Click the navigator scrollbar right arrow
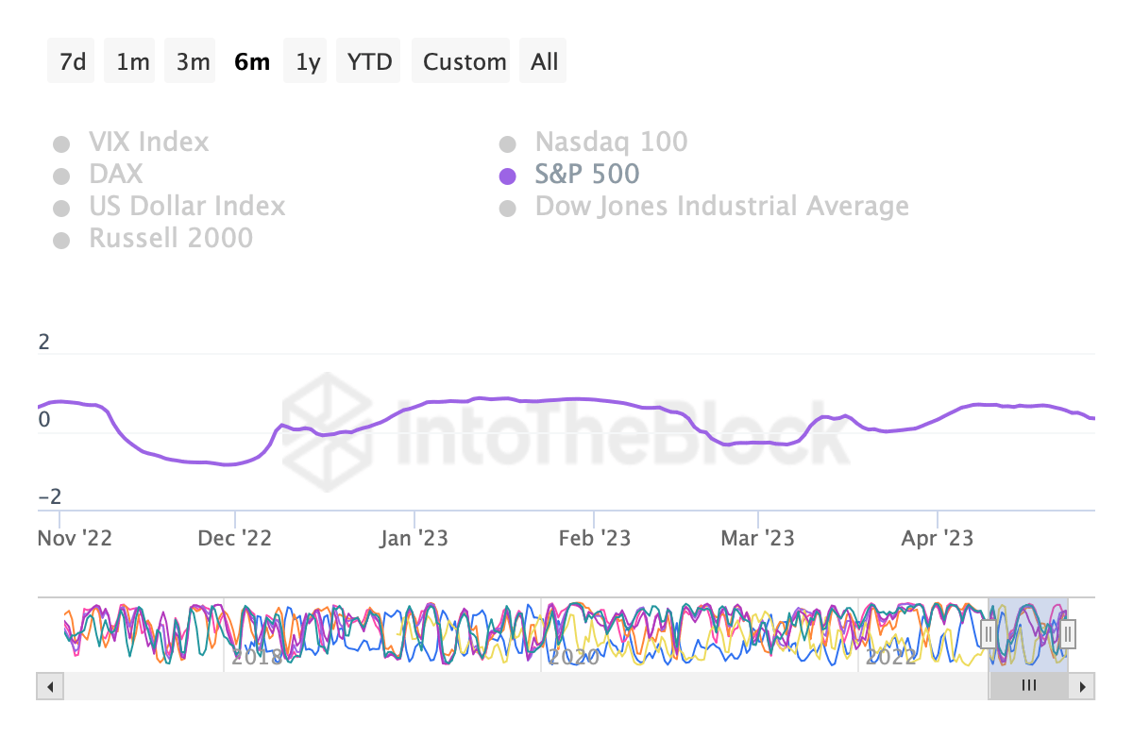Screen dimensions: 1133x755 point(1082,686)
